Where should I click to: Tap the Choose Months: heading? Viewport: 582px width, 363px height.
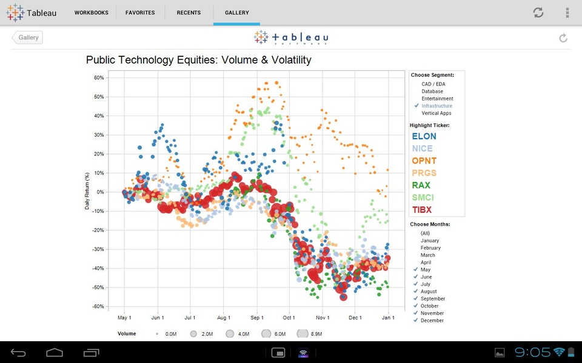430,224
